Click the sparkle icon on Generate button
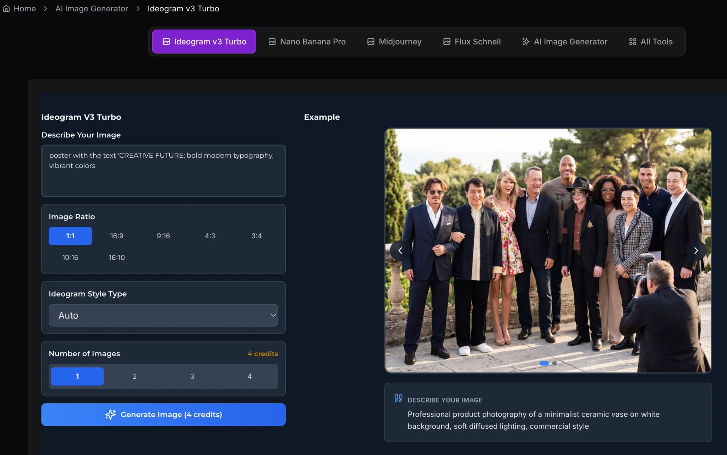Viewport: 727px width, 455px height. [110, 415]
